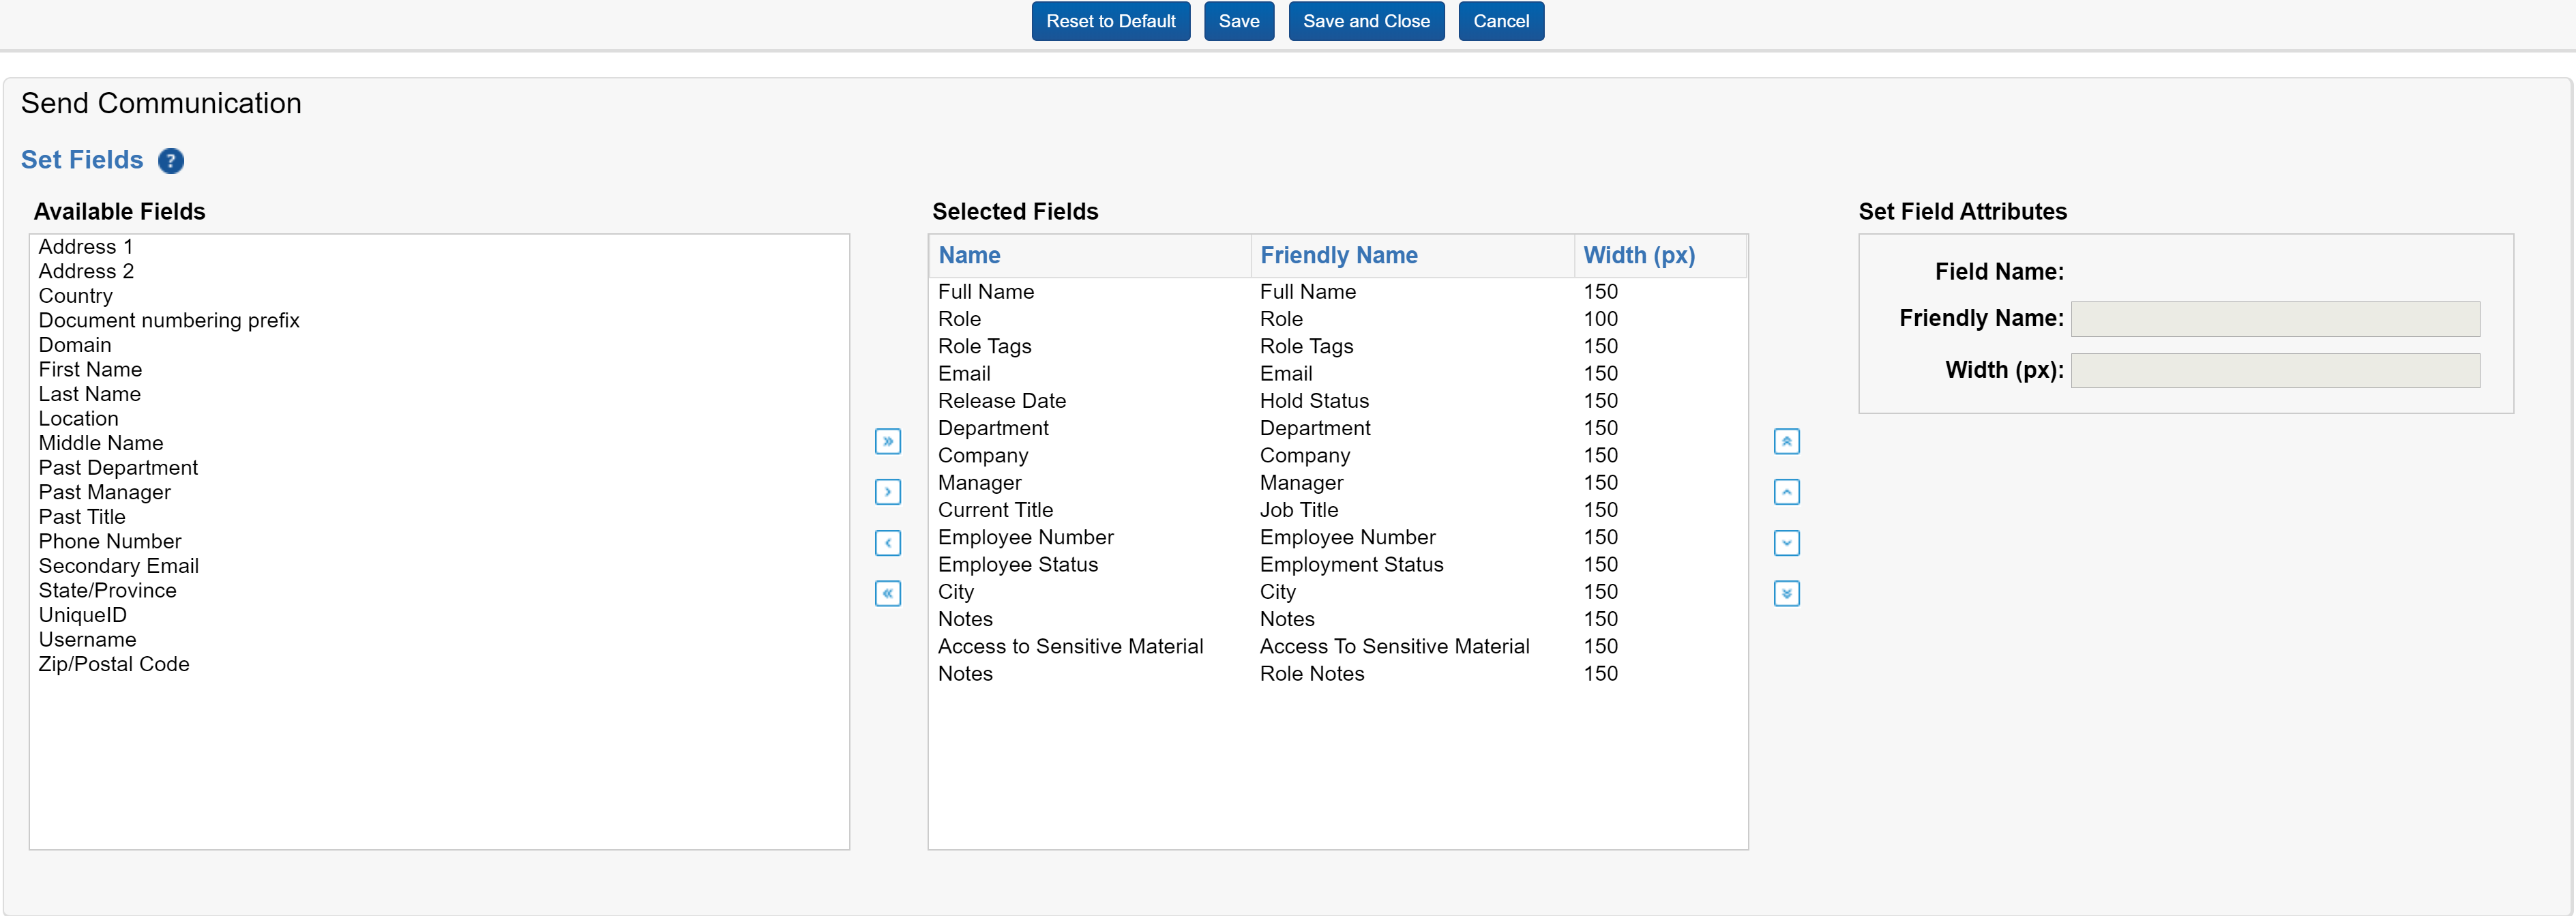Select the Full Name selected field row
Image resolution: width=2576 pixels, height=916 pixels.
coord(1338,292)
